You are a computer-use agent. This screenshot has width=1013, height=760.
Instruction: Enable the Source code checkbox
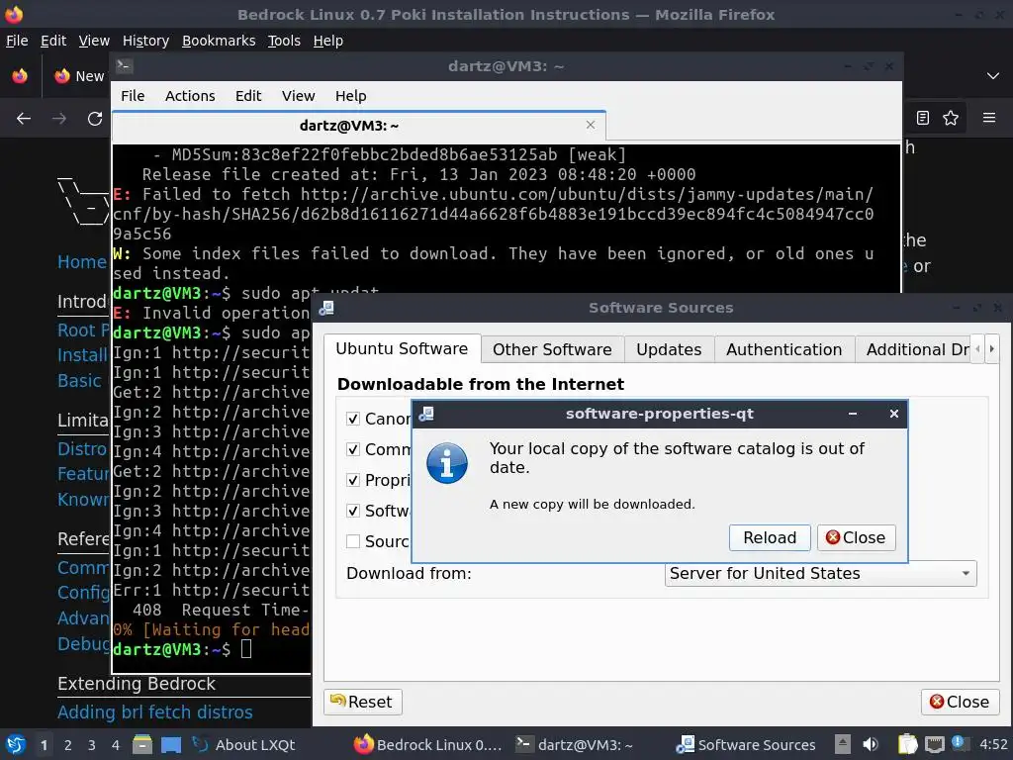353,541
